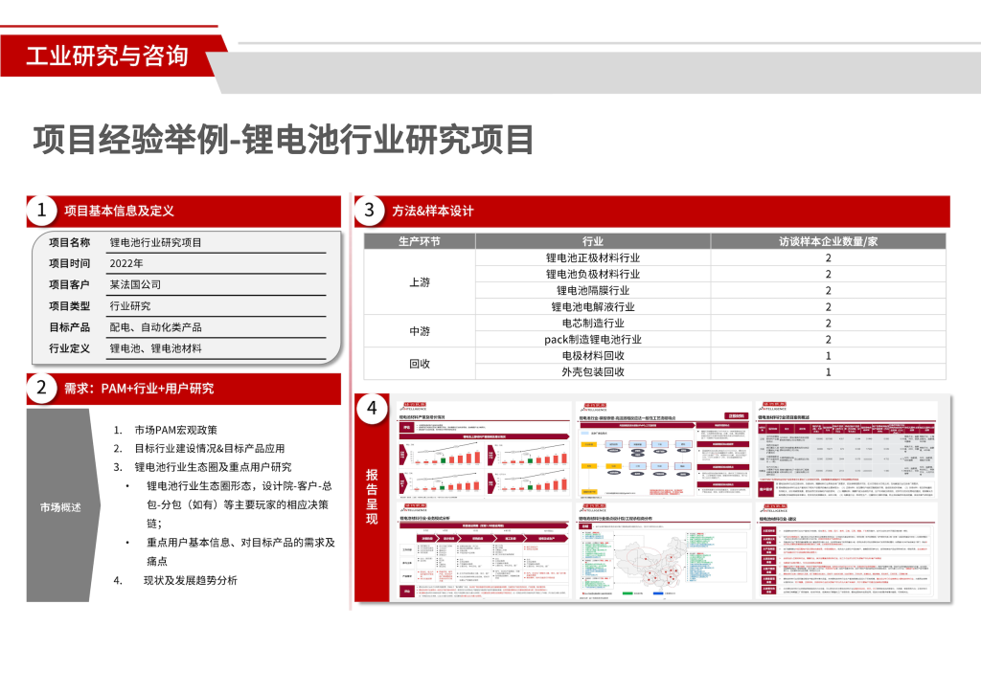Image resolution: width=981 pixels, height=693 pixels.
Task: Click the 回收 stage cell
Action: click(420, 364)
